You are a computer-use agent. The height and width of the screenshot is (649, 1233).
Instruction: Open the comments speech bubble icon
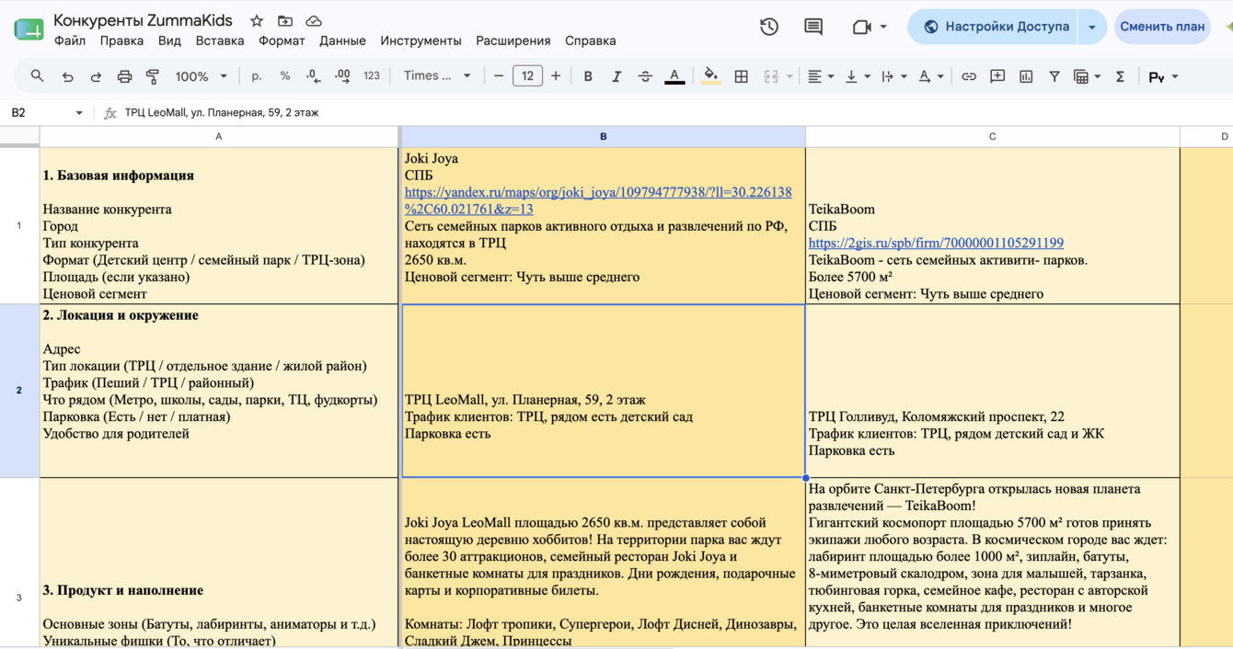click(x=813, y=27)
